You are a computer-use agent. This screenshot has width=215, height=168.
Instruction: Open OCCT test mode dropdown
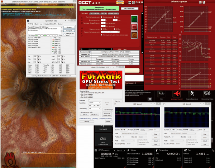coord(110,32)
